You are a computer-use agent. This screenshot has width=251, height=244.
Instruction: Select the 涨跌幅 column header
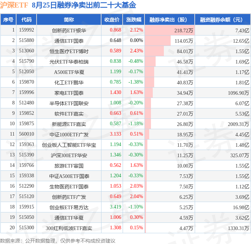click(134, 19)
